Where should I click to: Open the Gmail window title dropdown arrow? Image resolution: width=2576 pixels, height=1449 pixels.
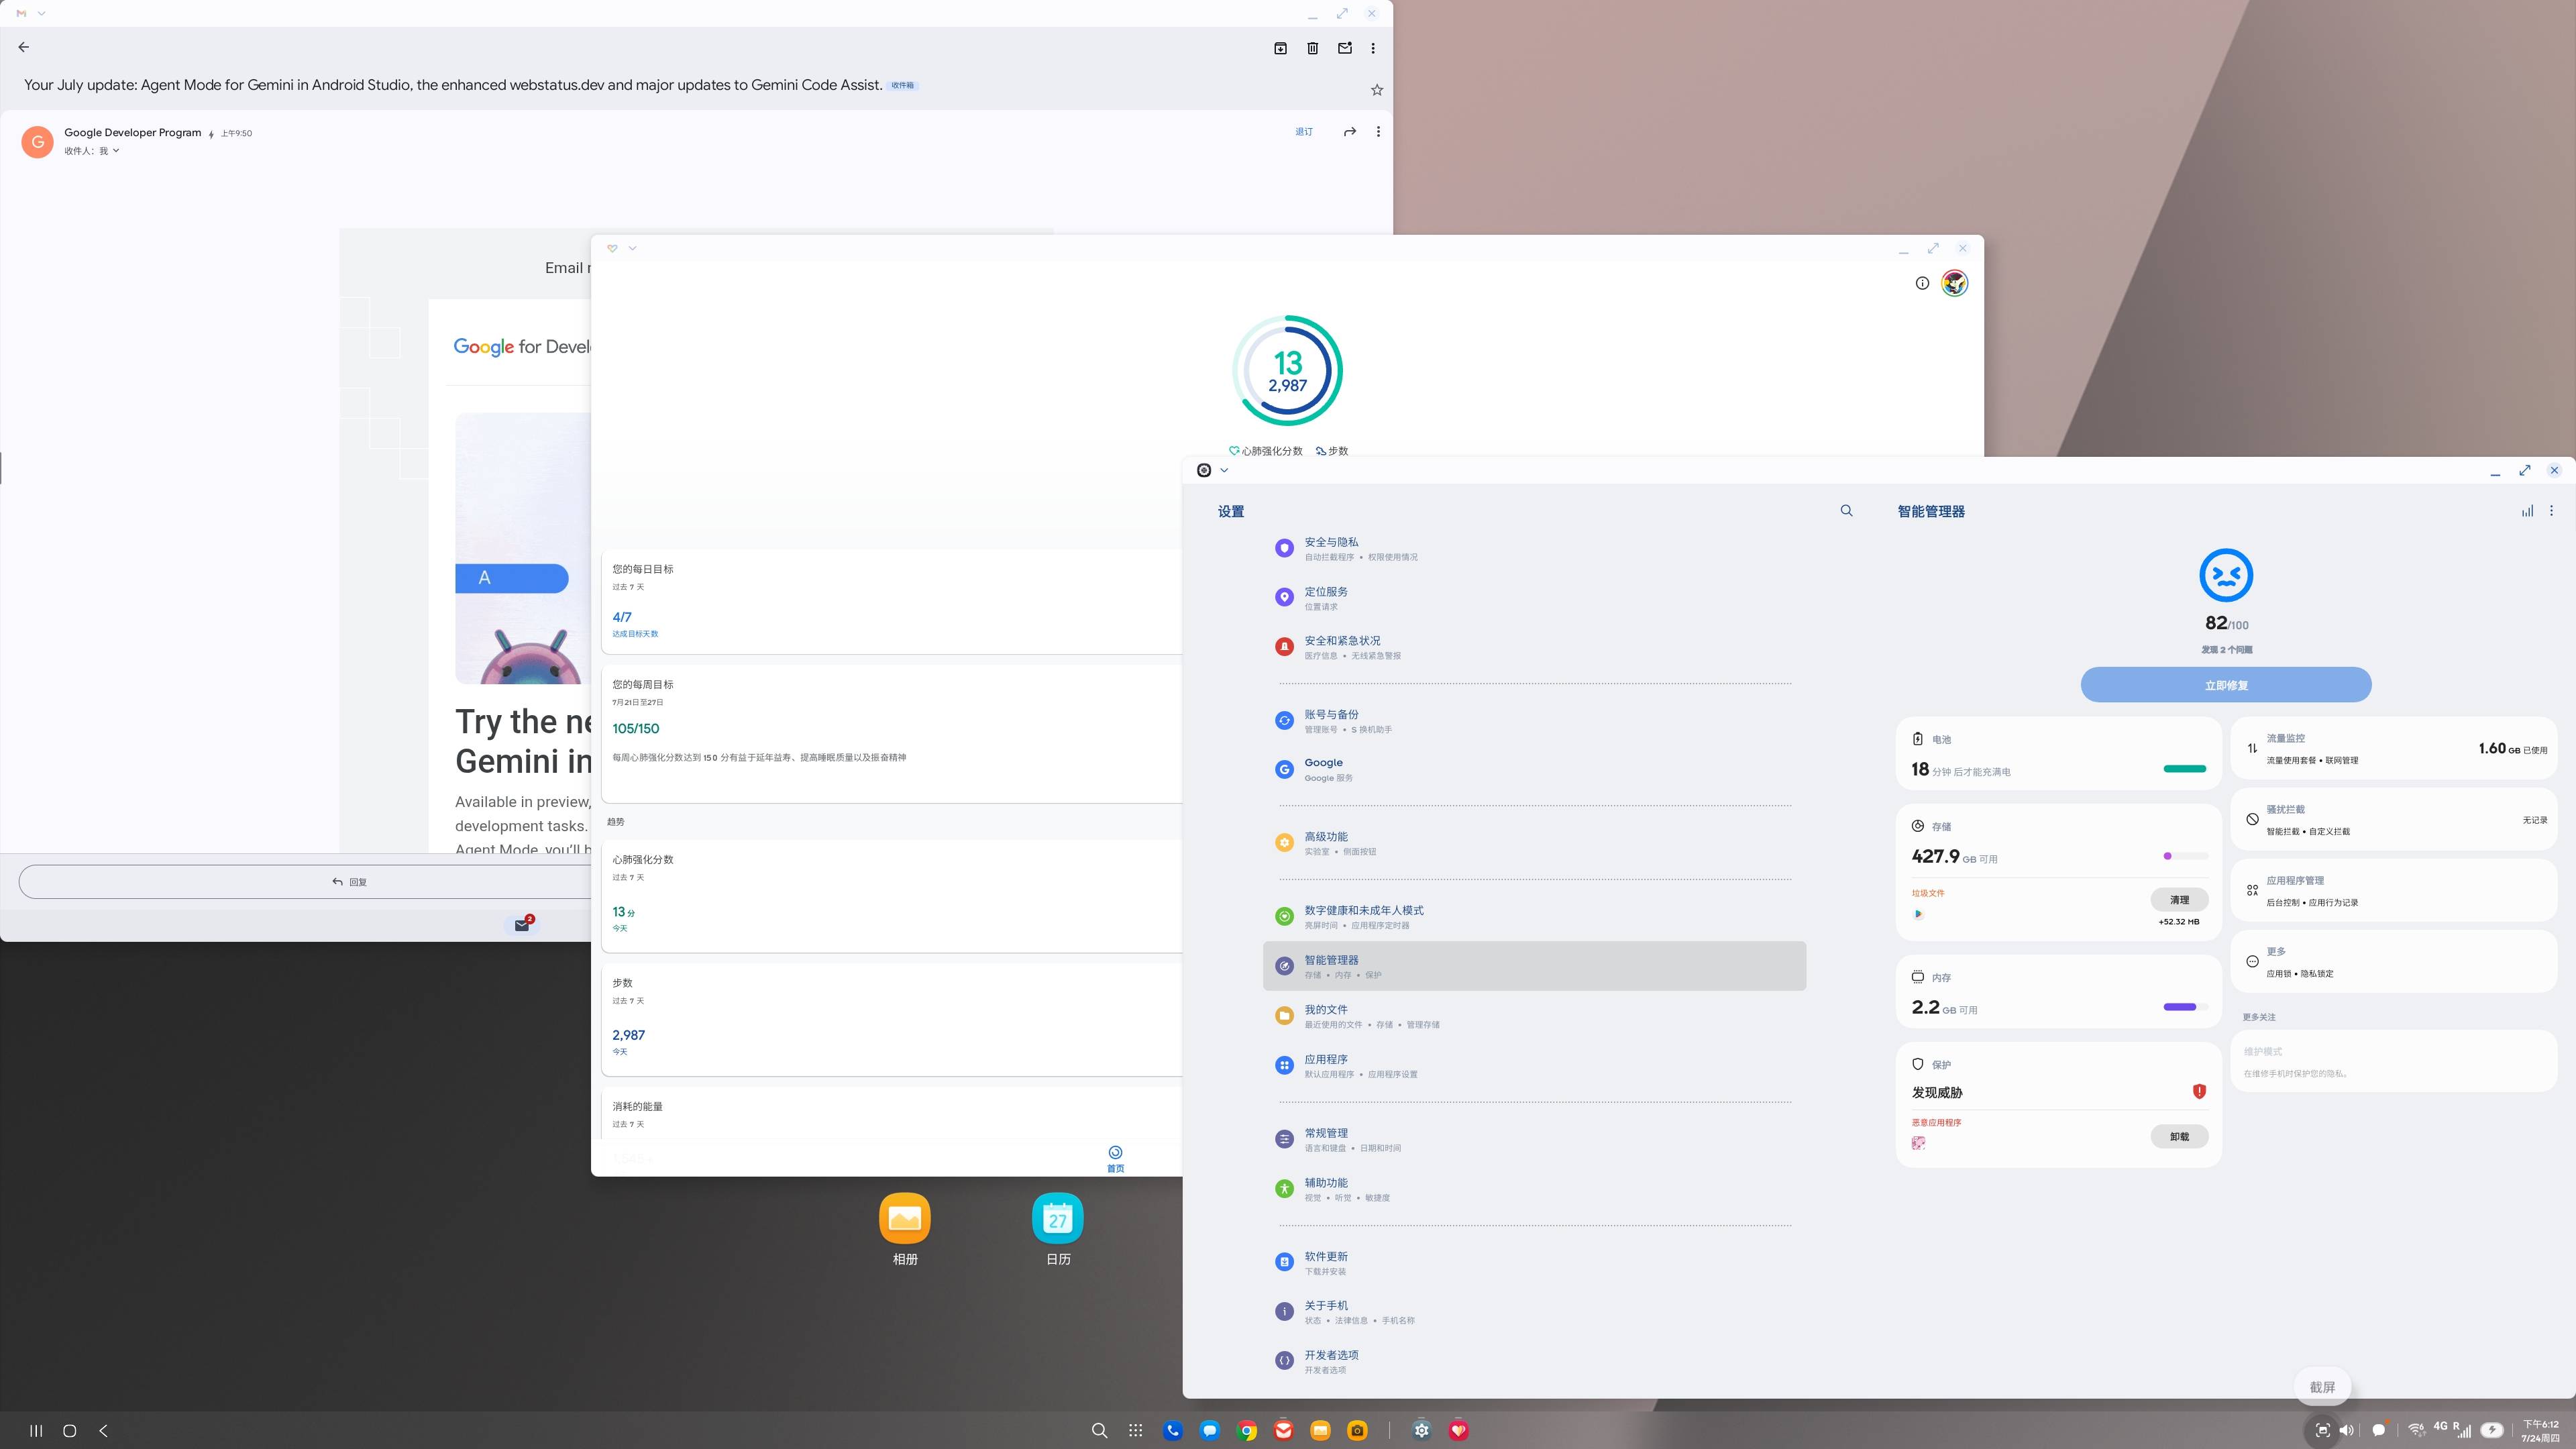(x=41, y=13)
